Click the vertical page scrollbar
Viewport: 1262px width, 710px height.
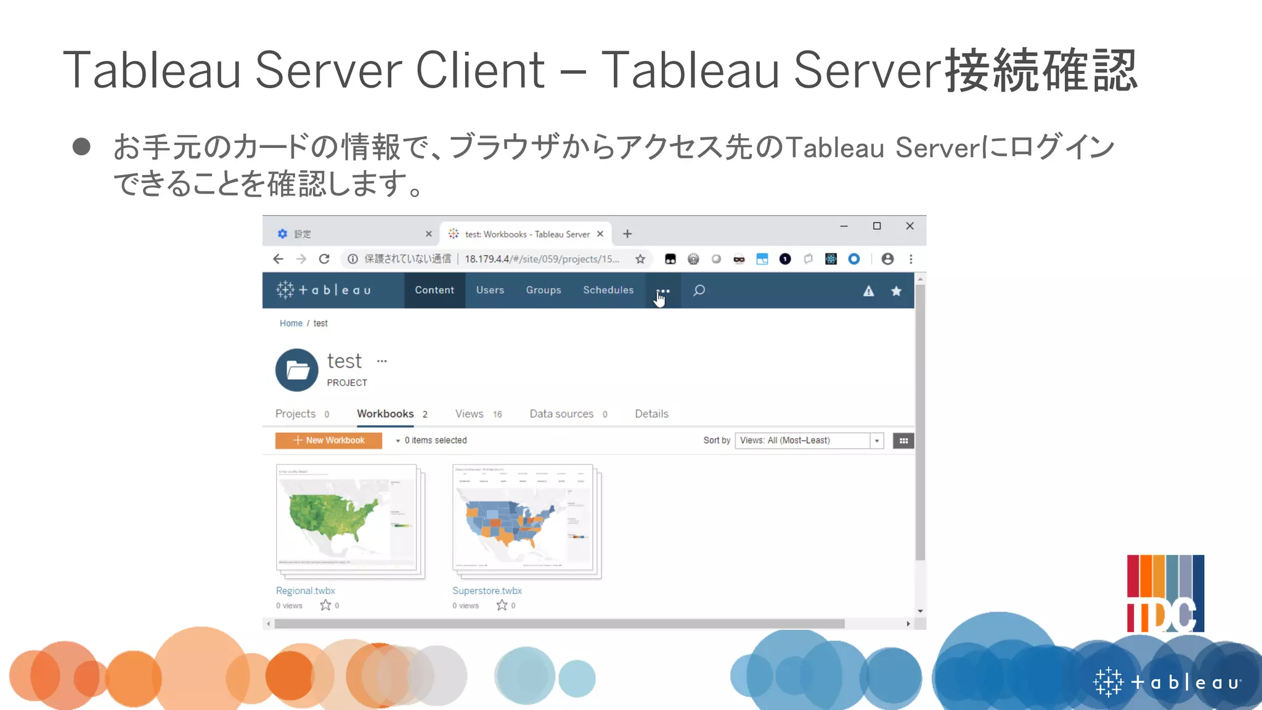tap(920, 422)
